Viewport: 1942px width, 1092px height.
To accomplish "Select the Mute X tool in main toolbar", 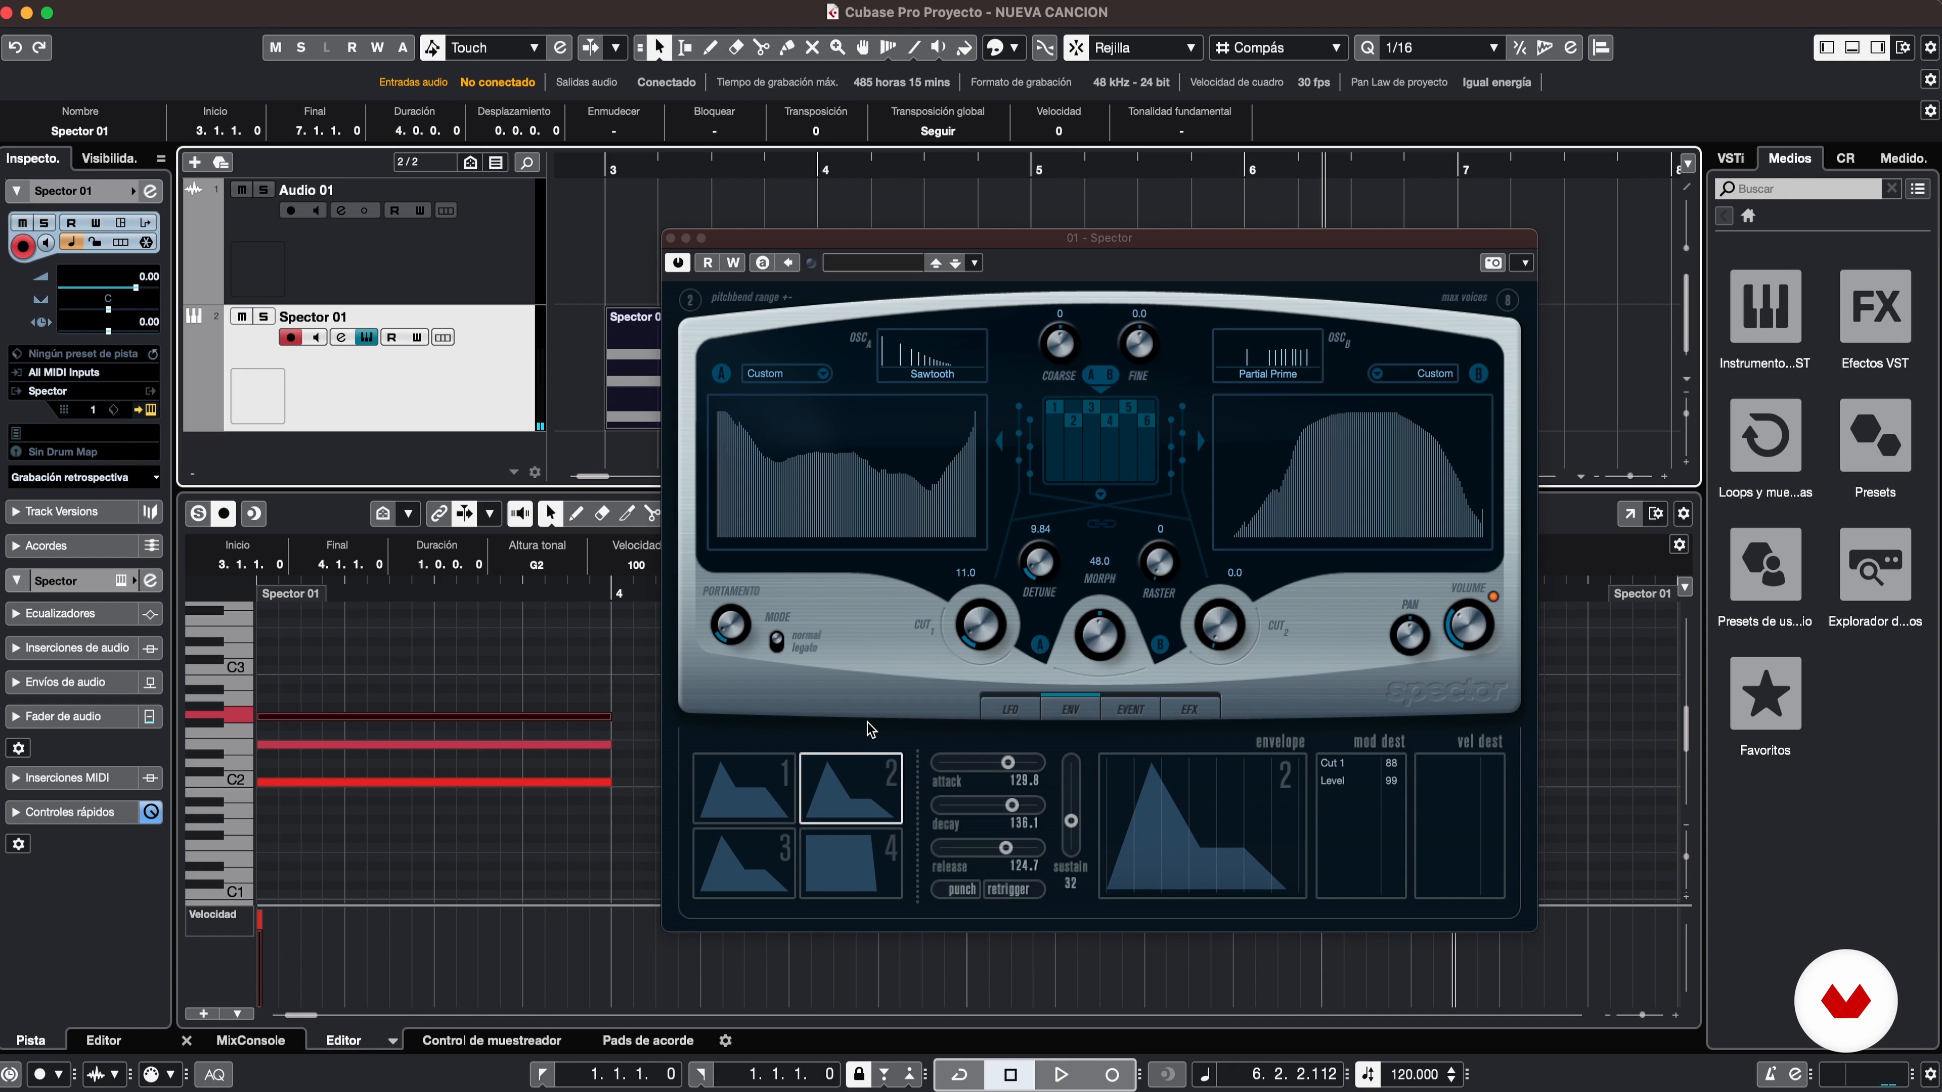I will point(812,48).
